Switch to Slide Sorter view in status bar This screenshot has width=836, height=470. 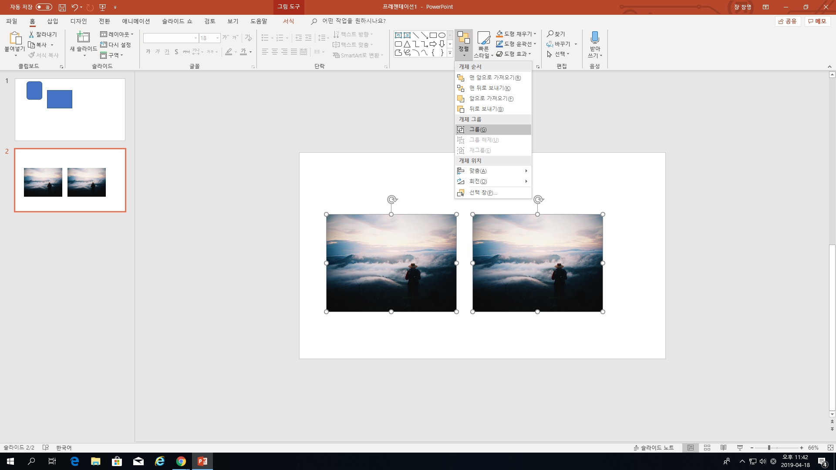(x=707, y=448)
